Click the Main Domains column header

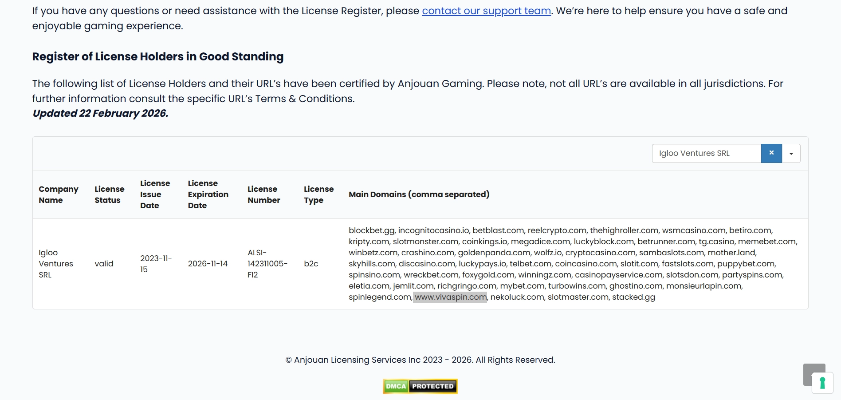[419, 194]
